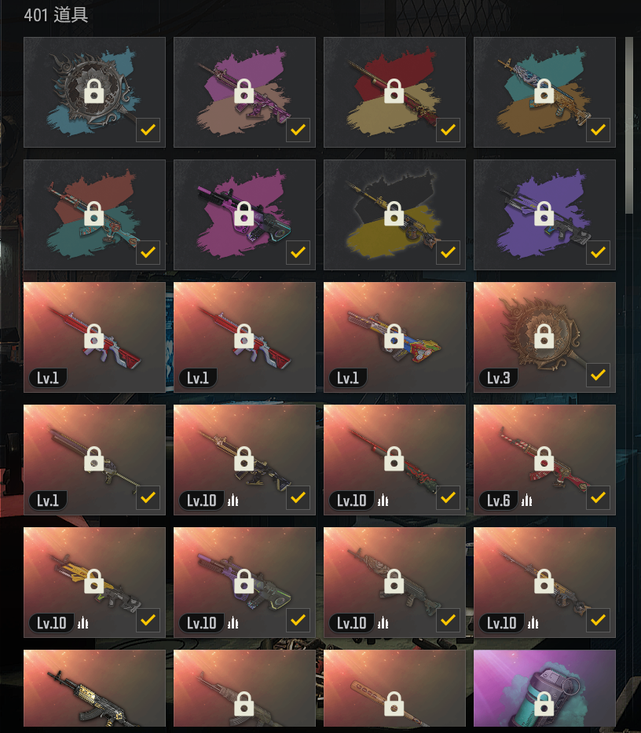The width and height of the screenshot is (641, 733).
Task: Click stats bars icon next to Lv.6
Action: point(527,500)
